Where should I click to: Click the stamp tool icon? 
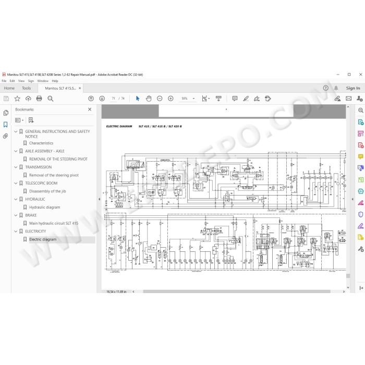point(268,99)
